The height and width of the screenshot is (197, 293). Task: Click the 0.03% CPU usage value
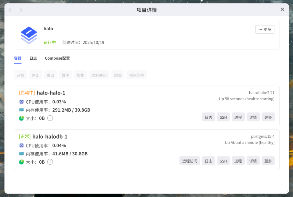(59, 102)
